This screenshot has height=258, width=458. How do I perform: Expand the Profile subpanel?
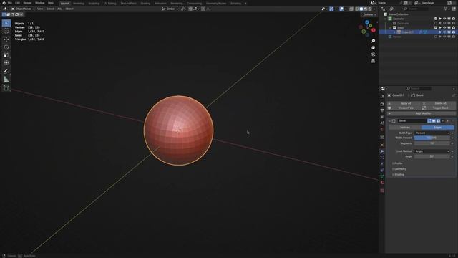click(397, 163)
